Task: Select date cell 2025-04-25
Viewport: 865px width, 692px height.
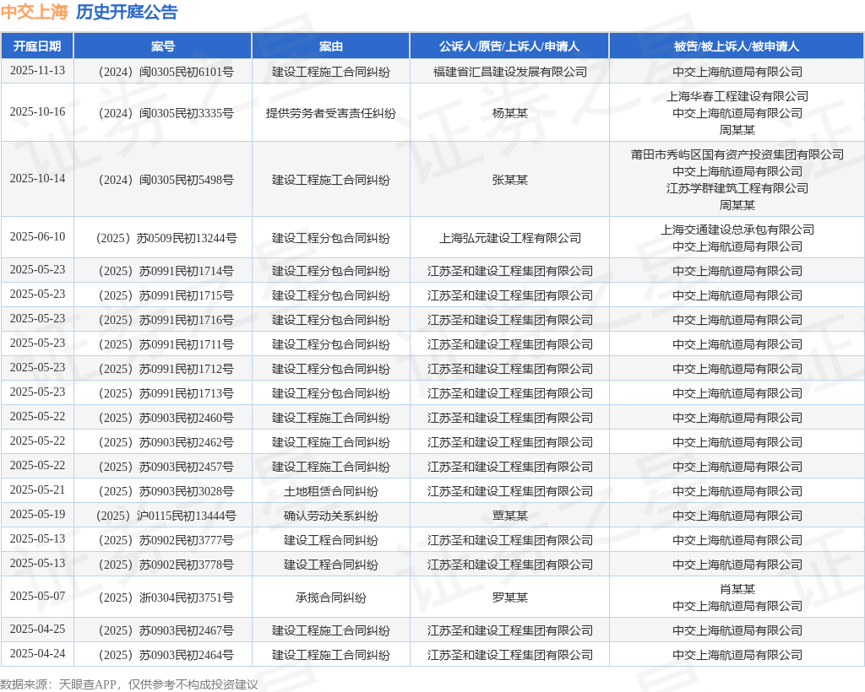Action: (37, 630)
